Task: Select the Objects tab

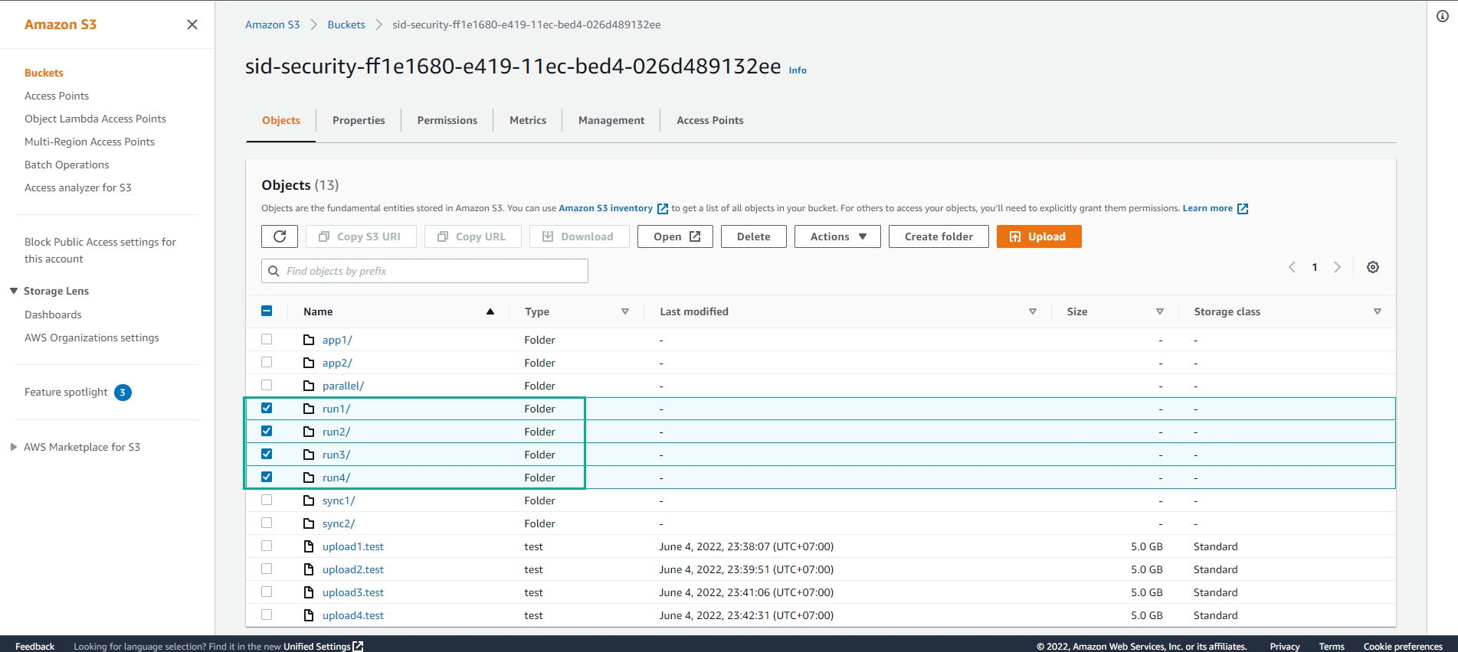Action: tap(281, 120)
